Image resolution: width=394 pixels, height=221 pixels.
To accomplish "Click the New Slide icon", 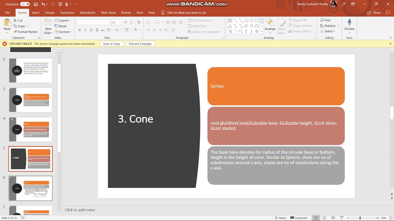I will pyautogui.click(x=48, y=22).
